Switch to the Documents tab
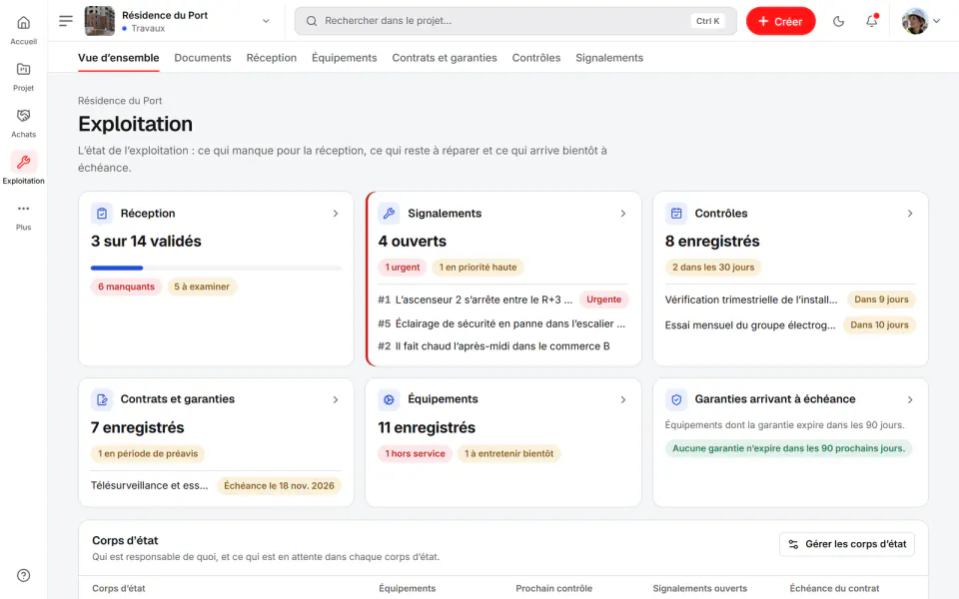The height and width of the screenshot is (599, 959). (203, 58)
